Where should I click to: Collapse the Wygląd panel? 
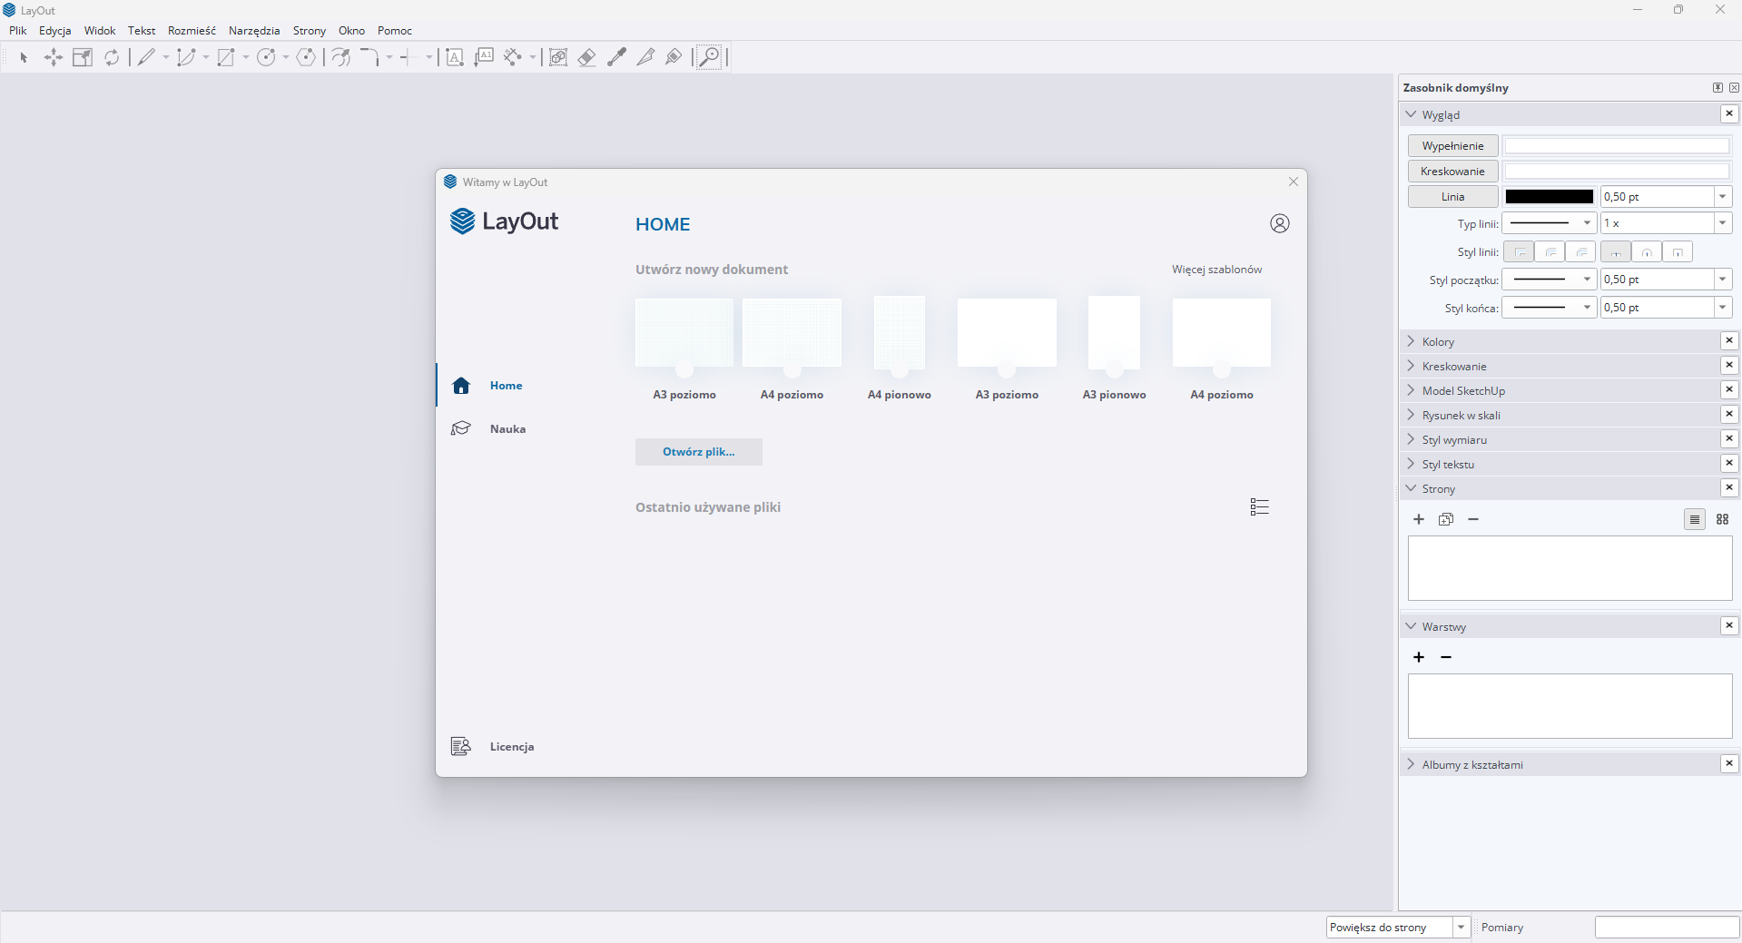coord(1411,114)
